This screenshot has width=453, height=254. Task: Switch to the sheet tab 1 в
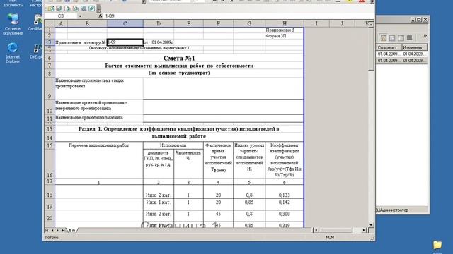[x=72, y=231]
